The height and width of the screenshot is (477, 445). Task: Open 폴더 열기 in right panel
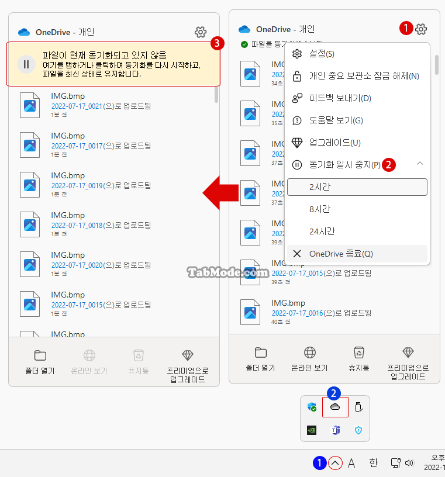(x=261, y=360)
